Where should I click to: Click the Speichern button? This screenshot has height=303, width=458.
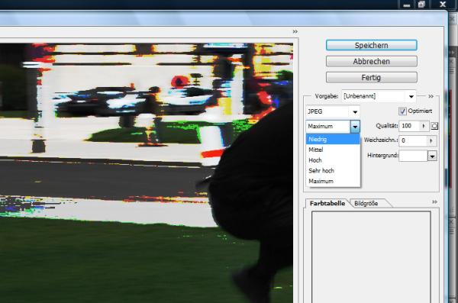371,45
